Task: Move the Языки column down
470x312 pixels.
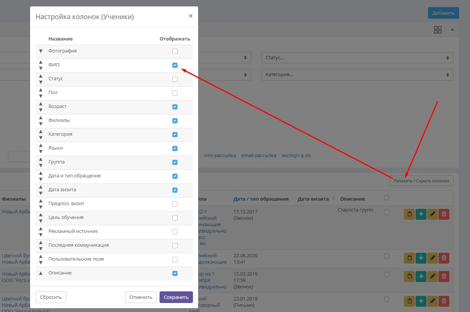Action: (41, 151)
